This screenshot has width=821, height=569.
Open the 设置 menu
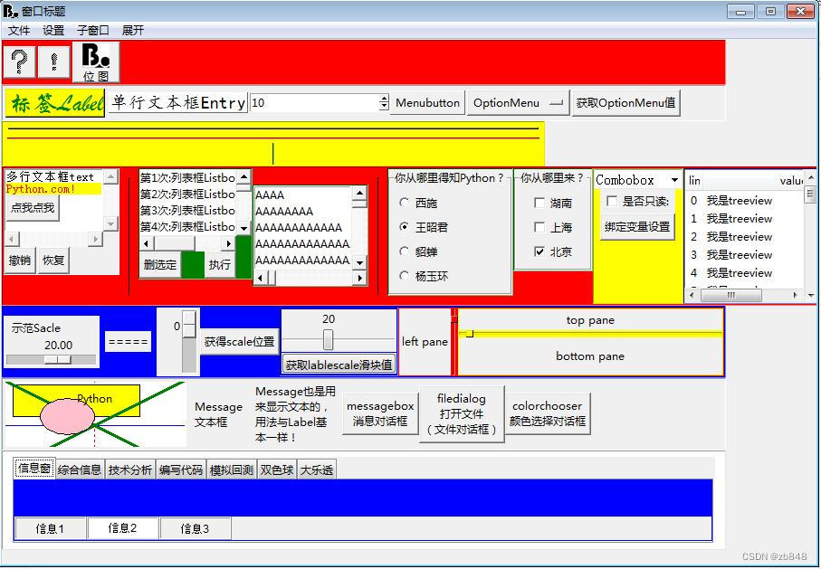[x=53, y=31]
